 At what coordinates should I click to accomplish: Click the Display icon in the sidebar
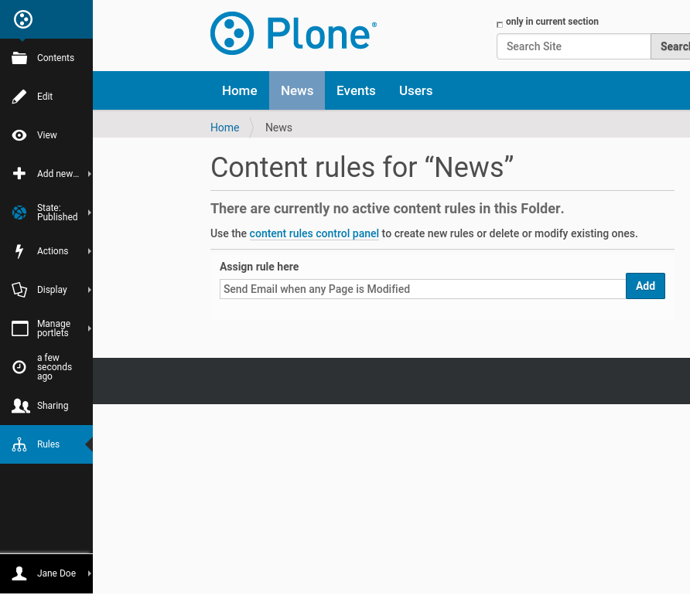point(19,290)
